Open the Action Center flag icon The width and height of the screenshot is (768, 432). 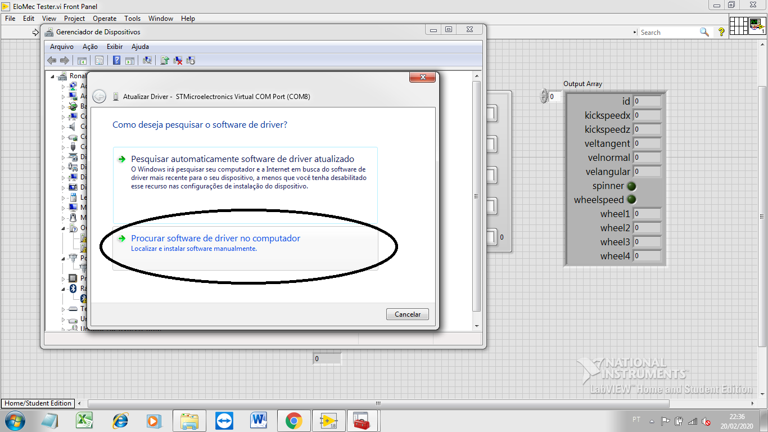pyautogui.click(x=666, y=421)
